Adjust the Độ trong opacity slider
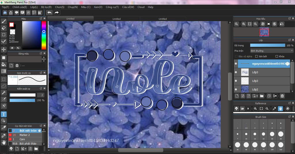295x154 pixels. (x=267, y=45)
